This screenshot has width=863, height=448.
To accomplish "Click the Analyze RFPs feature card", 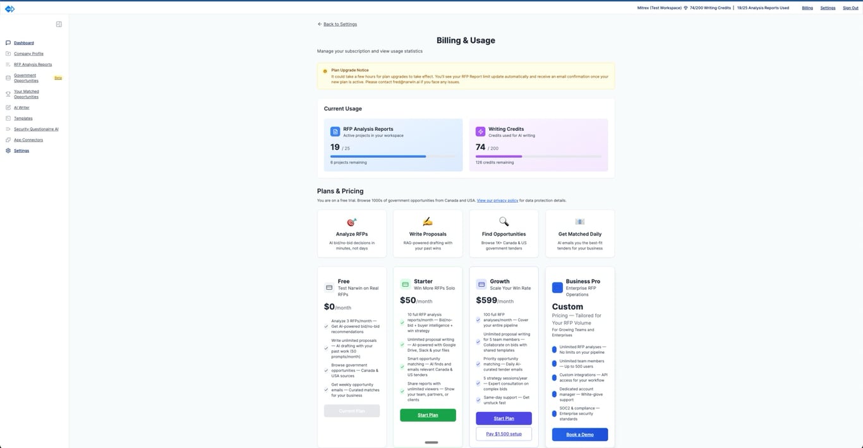I will tap(352, 234).
